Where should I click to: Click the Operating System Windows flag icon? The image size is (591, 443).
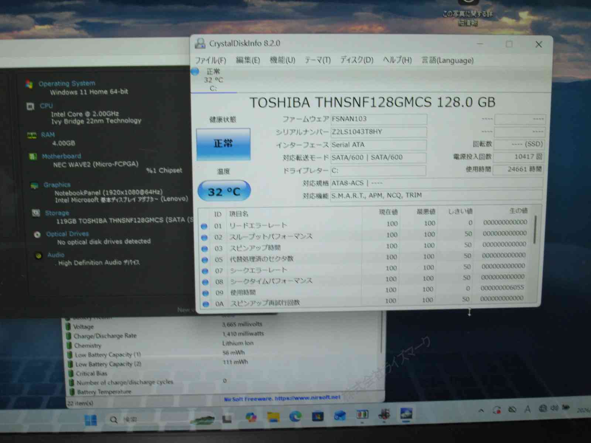(x=30, y=84)
